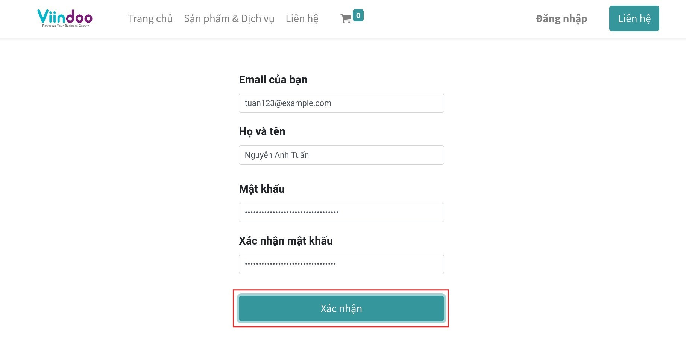This screenshot has height=340, width=686.
Task: Click the Email của bạn label
Action: pos(273,80)
